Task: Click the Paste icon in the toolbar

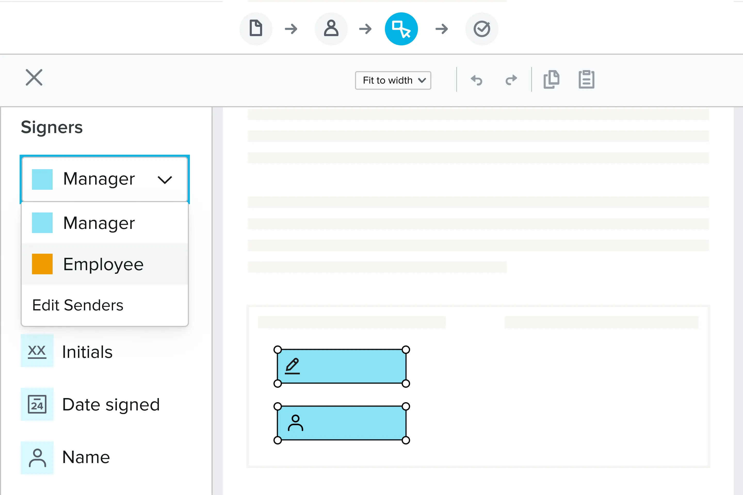Action: (x=587, y=80)
